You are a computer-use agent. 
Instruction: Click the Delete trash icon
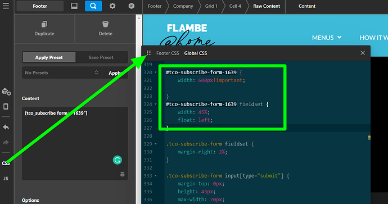pyautogui.click(x=105, y=24)
